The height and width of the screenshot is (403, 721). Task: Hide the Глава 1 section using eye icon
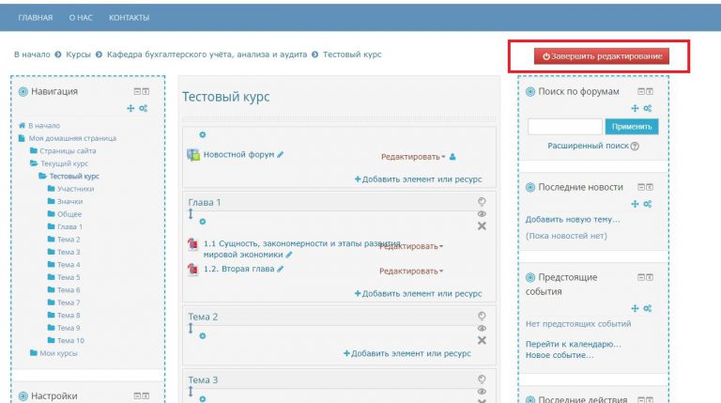click(482, 213)
